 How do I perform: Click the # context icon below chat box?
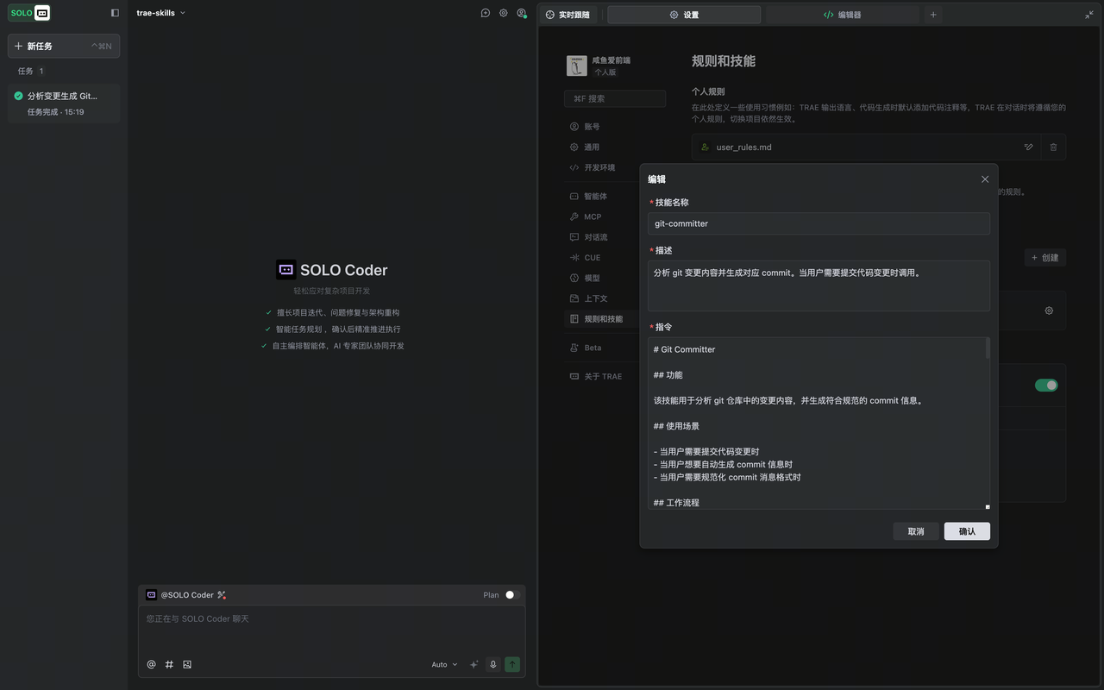(x=169, y=664)
